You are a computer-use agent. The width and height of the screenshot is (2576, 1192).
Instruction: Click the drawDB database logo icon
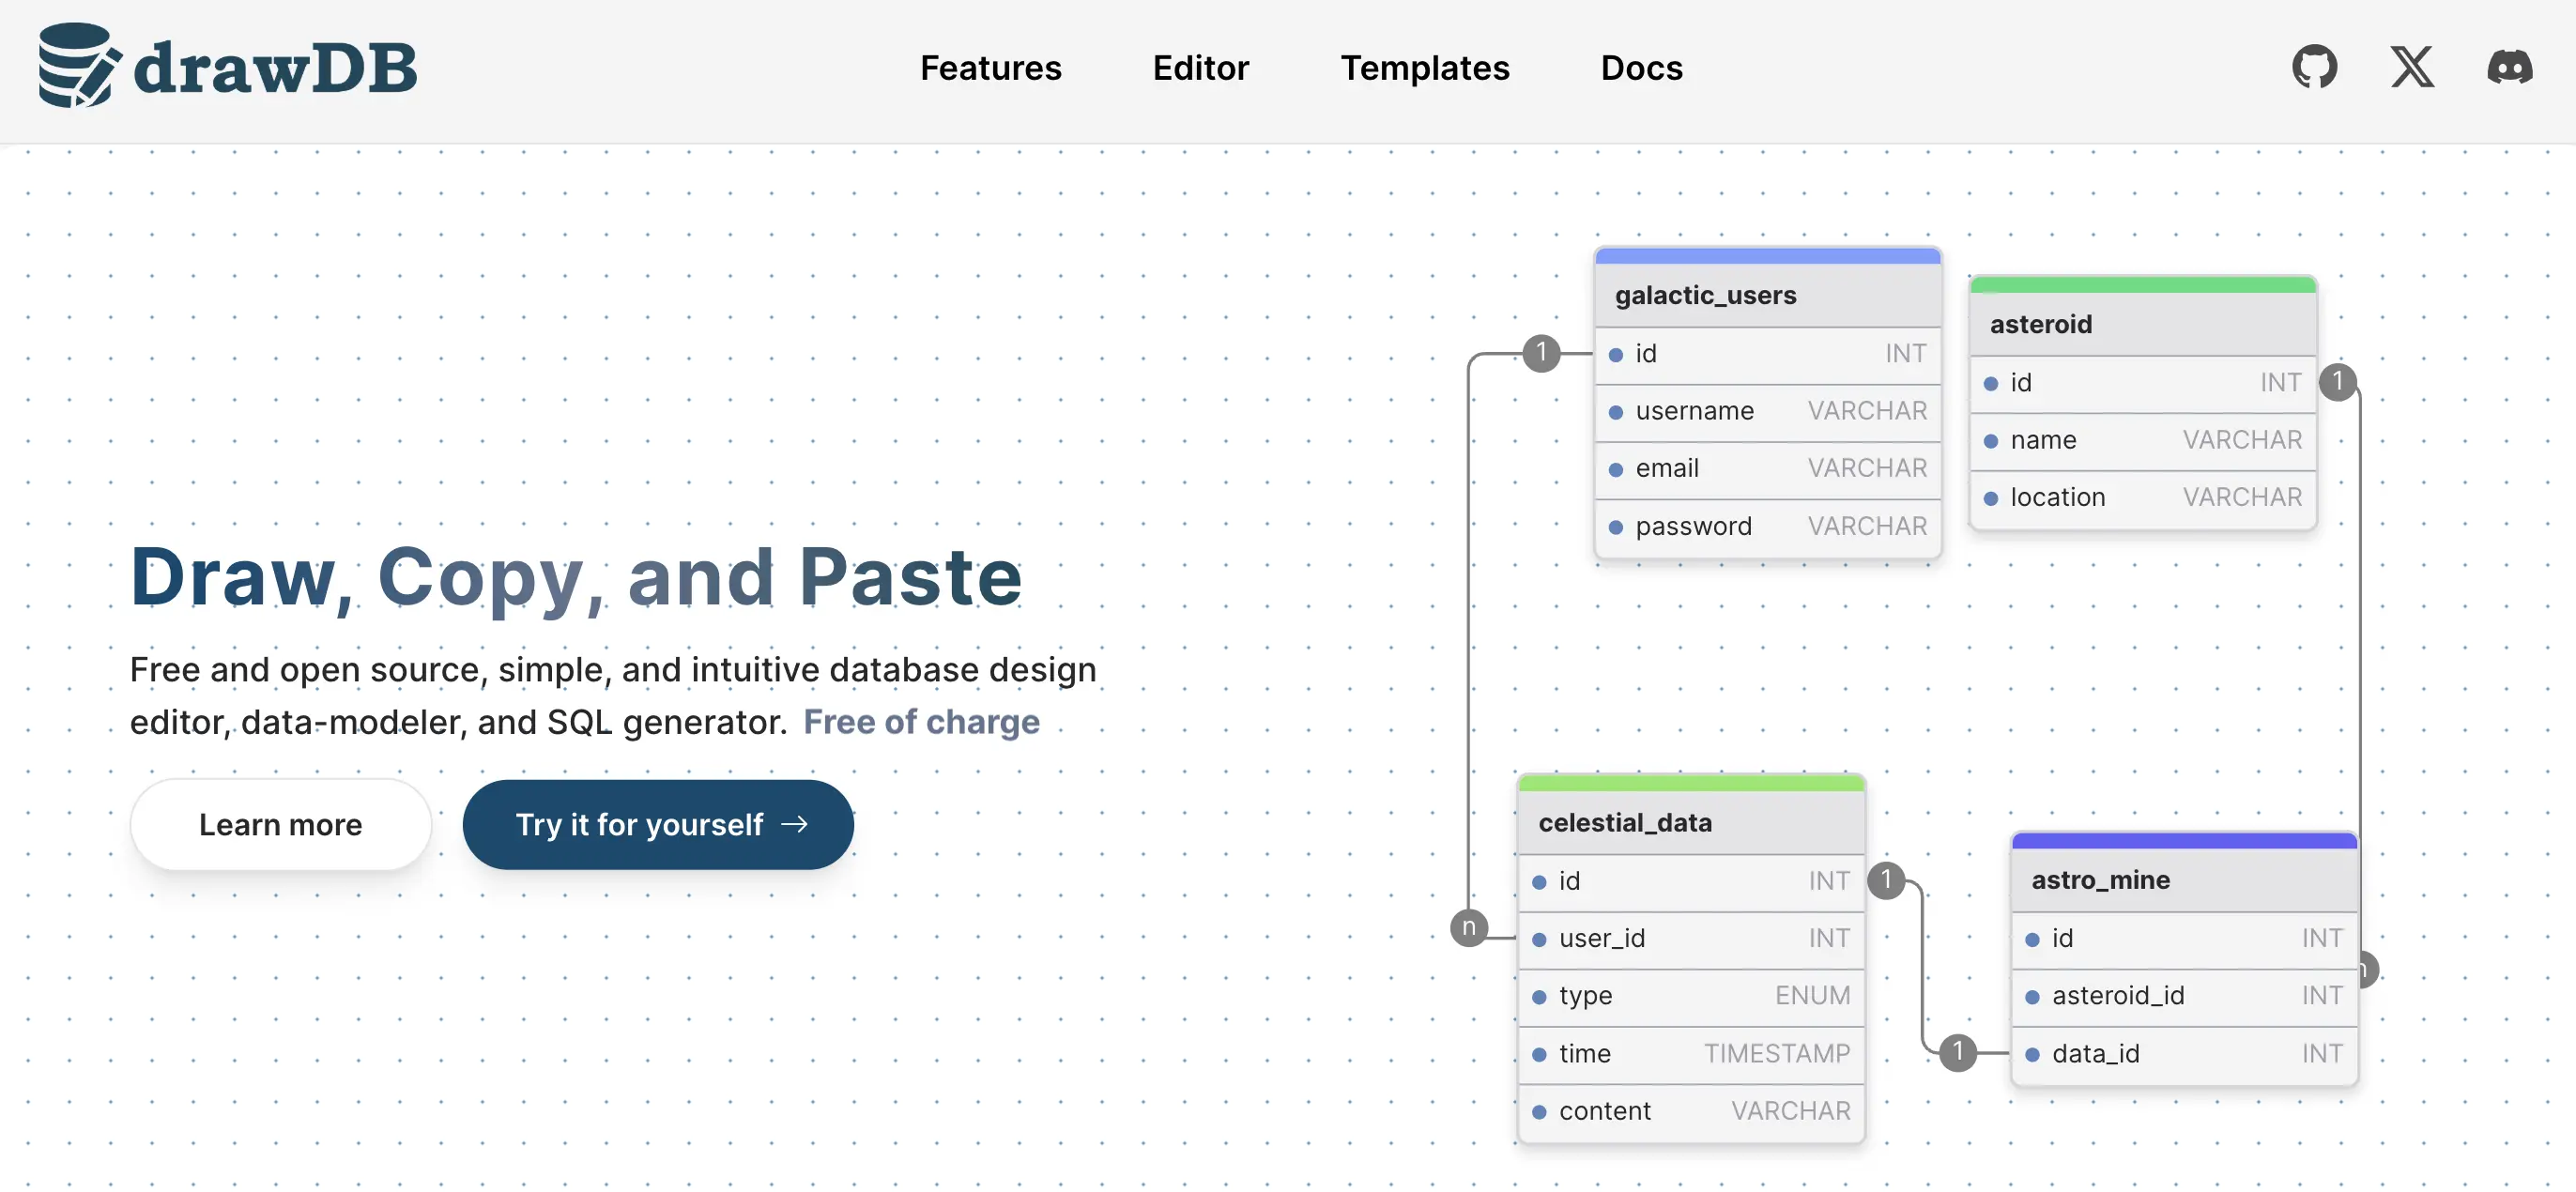click(x=78, y=66)
